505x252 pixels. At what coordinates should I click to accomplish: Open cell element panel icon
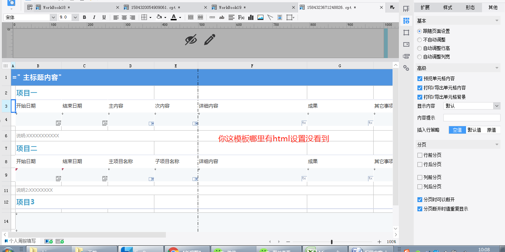click(406, 9)
